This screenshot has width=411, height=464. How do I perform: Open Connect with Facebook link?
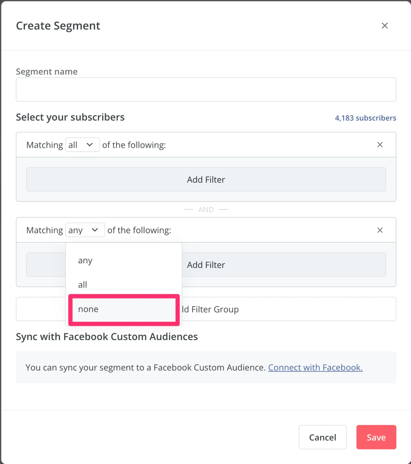(315, 367)
